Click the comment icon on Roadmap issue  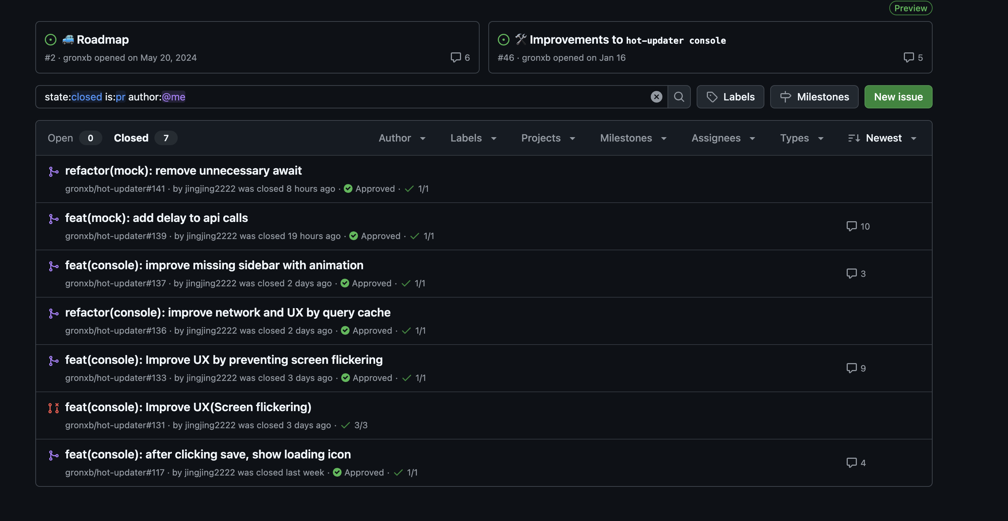pos(456,57)
